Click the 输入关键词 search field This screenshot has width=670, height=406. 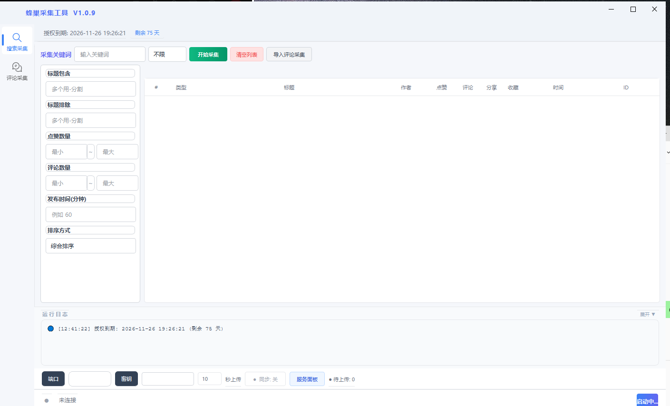click(x=110, y=54)
